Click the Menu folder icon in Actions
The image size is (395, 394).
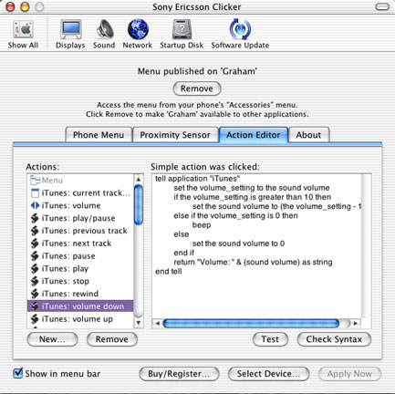(x=35, y=181)
